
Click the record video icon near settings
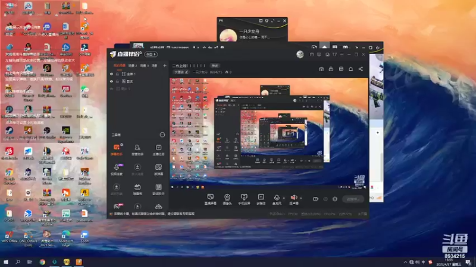[315, 199]
